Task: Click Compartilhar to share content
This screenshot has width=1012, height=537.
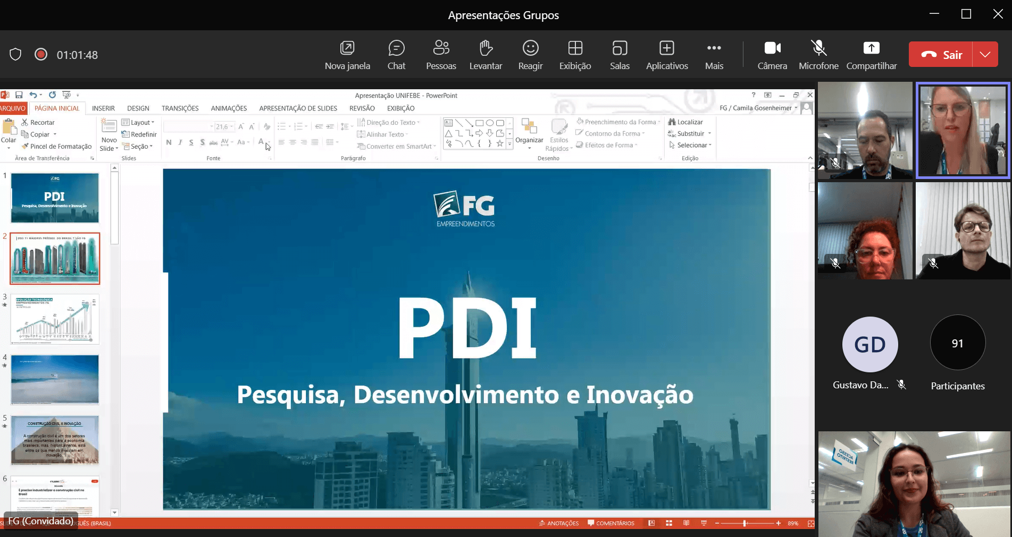Action: click(871, 55)
